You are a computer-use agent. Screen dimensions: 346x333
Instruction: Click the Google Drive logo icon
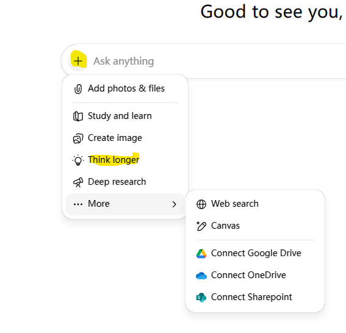click(x=201, y=254)
